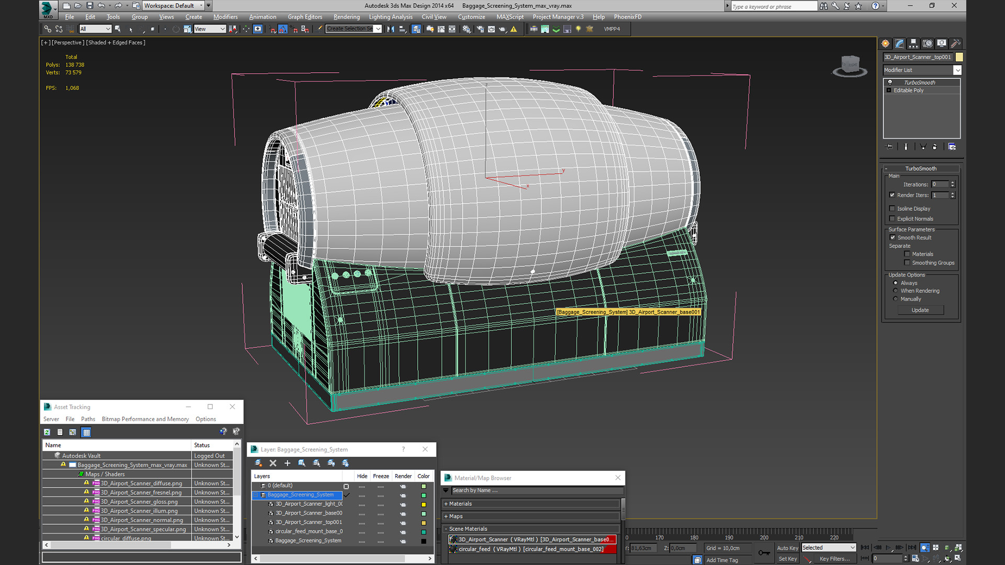This screenshot has height=565, width=1005.
Task: Click the New Scene icon in quick access toolbar
Action: pos(66,6)
